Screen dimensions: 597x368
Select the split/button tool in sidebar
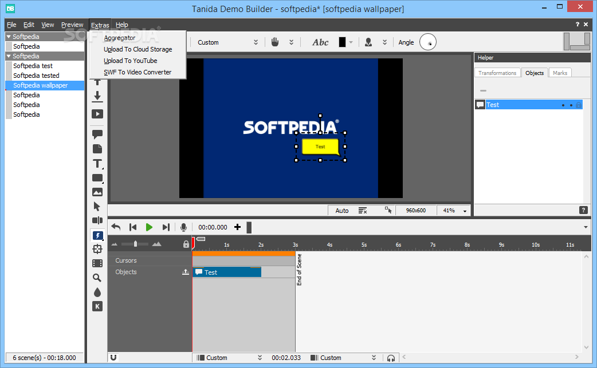pos(97,220)
